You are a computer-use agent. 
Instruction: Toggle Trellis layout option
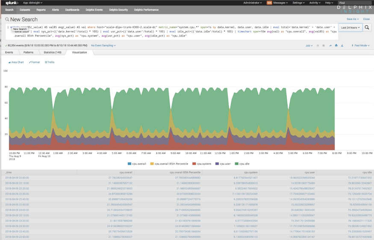coord(50,62)
